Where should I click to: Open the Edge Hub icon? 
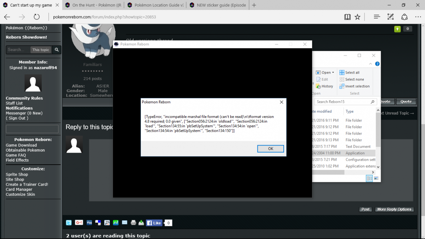click(377, 17)
